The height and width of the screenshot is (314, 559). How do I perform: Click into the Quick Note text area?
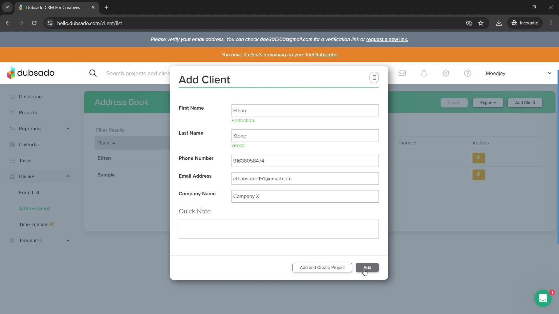click(279, 229)
